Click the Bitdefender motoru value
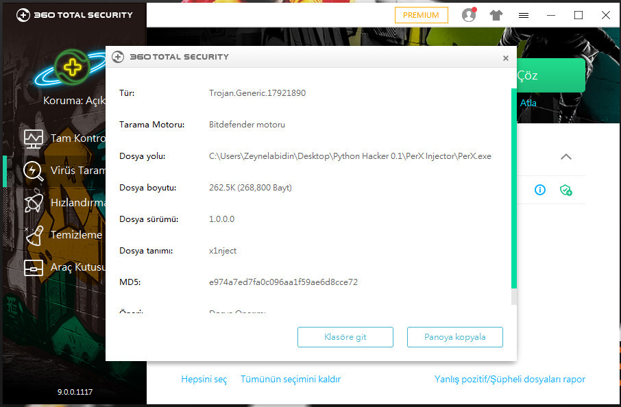This screenshot has width=621, height=407. [247, 125]
